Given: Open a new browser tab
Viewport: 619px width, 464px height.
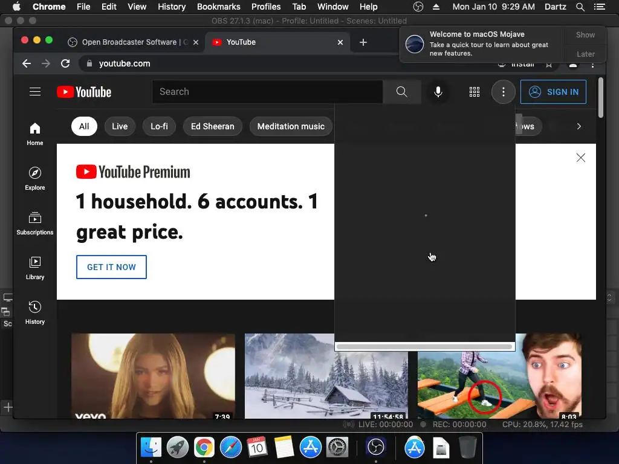Looking at the screenshot, I should [363, 42].
